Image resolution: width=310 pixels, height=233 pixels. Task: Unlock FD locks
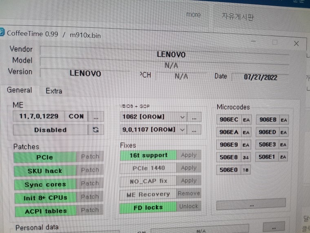[189, 206]
